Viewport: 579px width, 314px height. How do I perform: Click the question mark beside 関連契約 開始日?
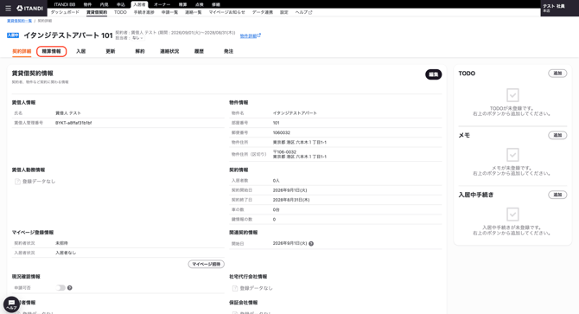point(311,244)
